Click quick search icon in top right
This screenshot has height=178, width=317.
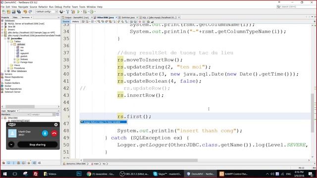pyautogui.click(x=279, y=7)
